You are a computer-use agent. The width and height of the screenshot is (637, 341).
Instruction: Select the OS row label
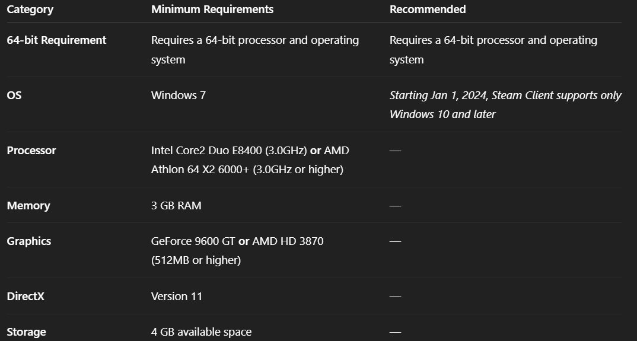(14, 95)
